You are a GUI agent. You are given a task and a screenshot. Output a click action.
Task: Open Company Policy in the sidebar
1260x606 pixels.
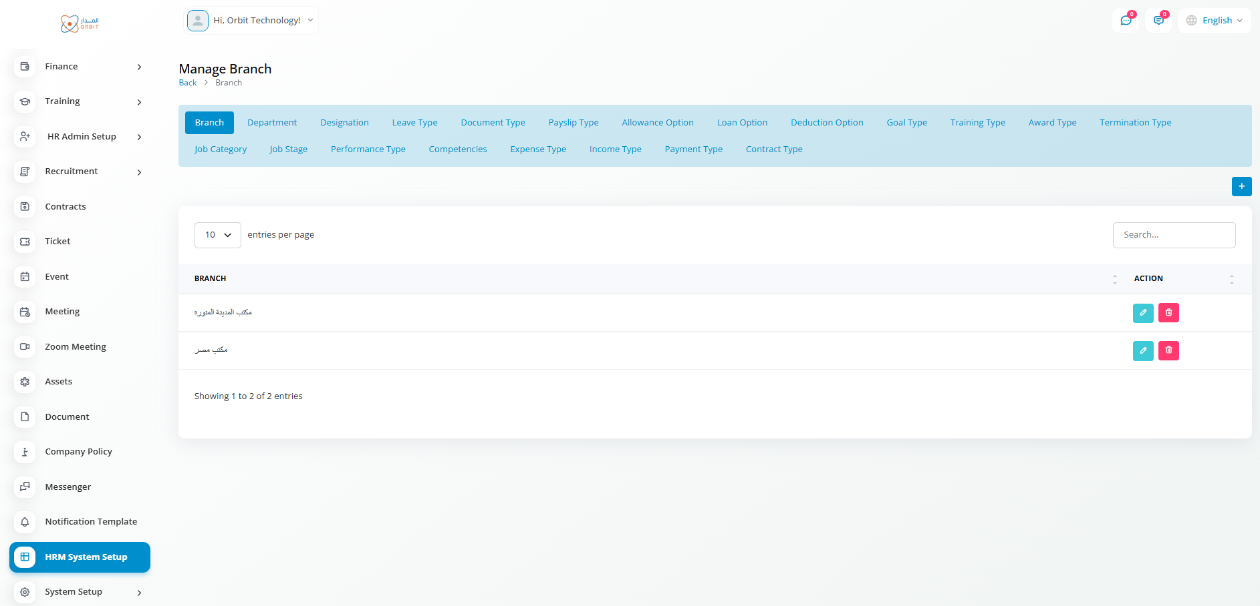point(78,452)
